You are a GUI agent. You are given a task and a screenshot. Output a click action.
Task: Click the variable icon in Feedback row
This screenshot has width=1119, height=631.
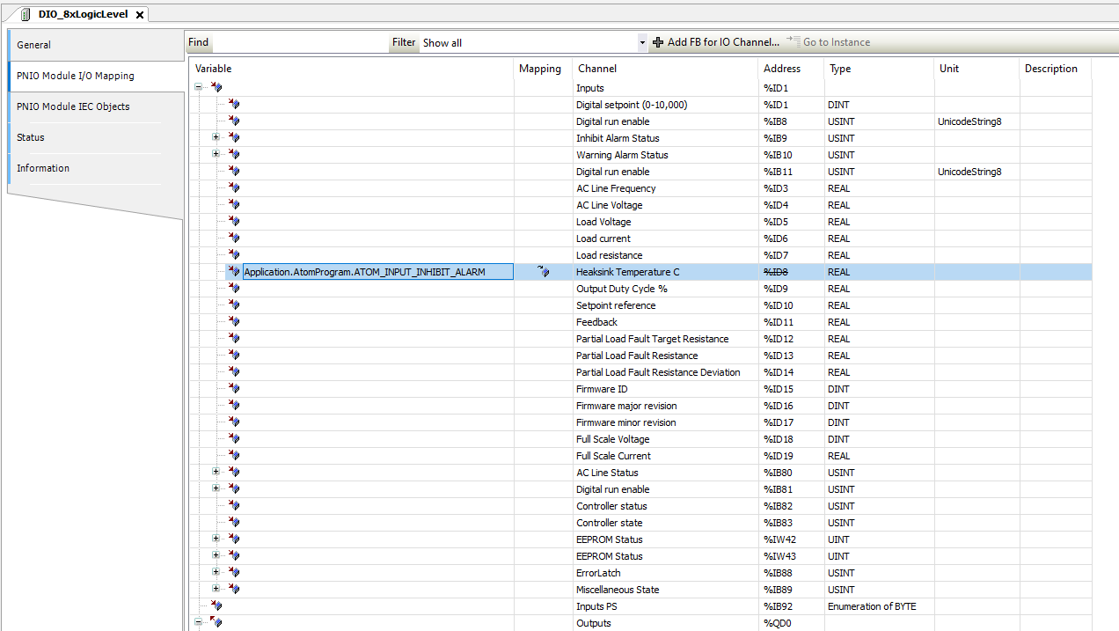click(233, 322)
